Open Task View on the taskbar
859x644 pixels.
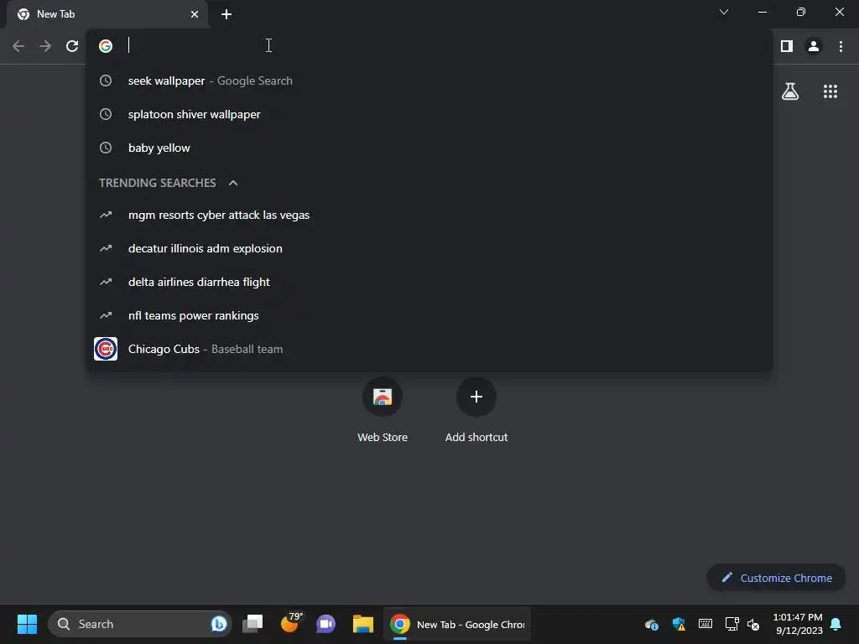coord(252,624)
